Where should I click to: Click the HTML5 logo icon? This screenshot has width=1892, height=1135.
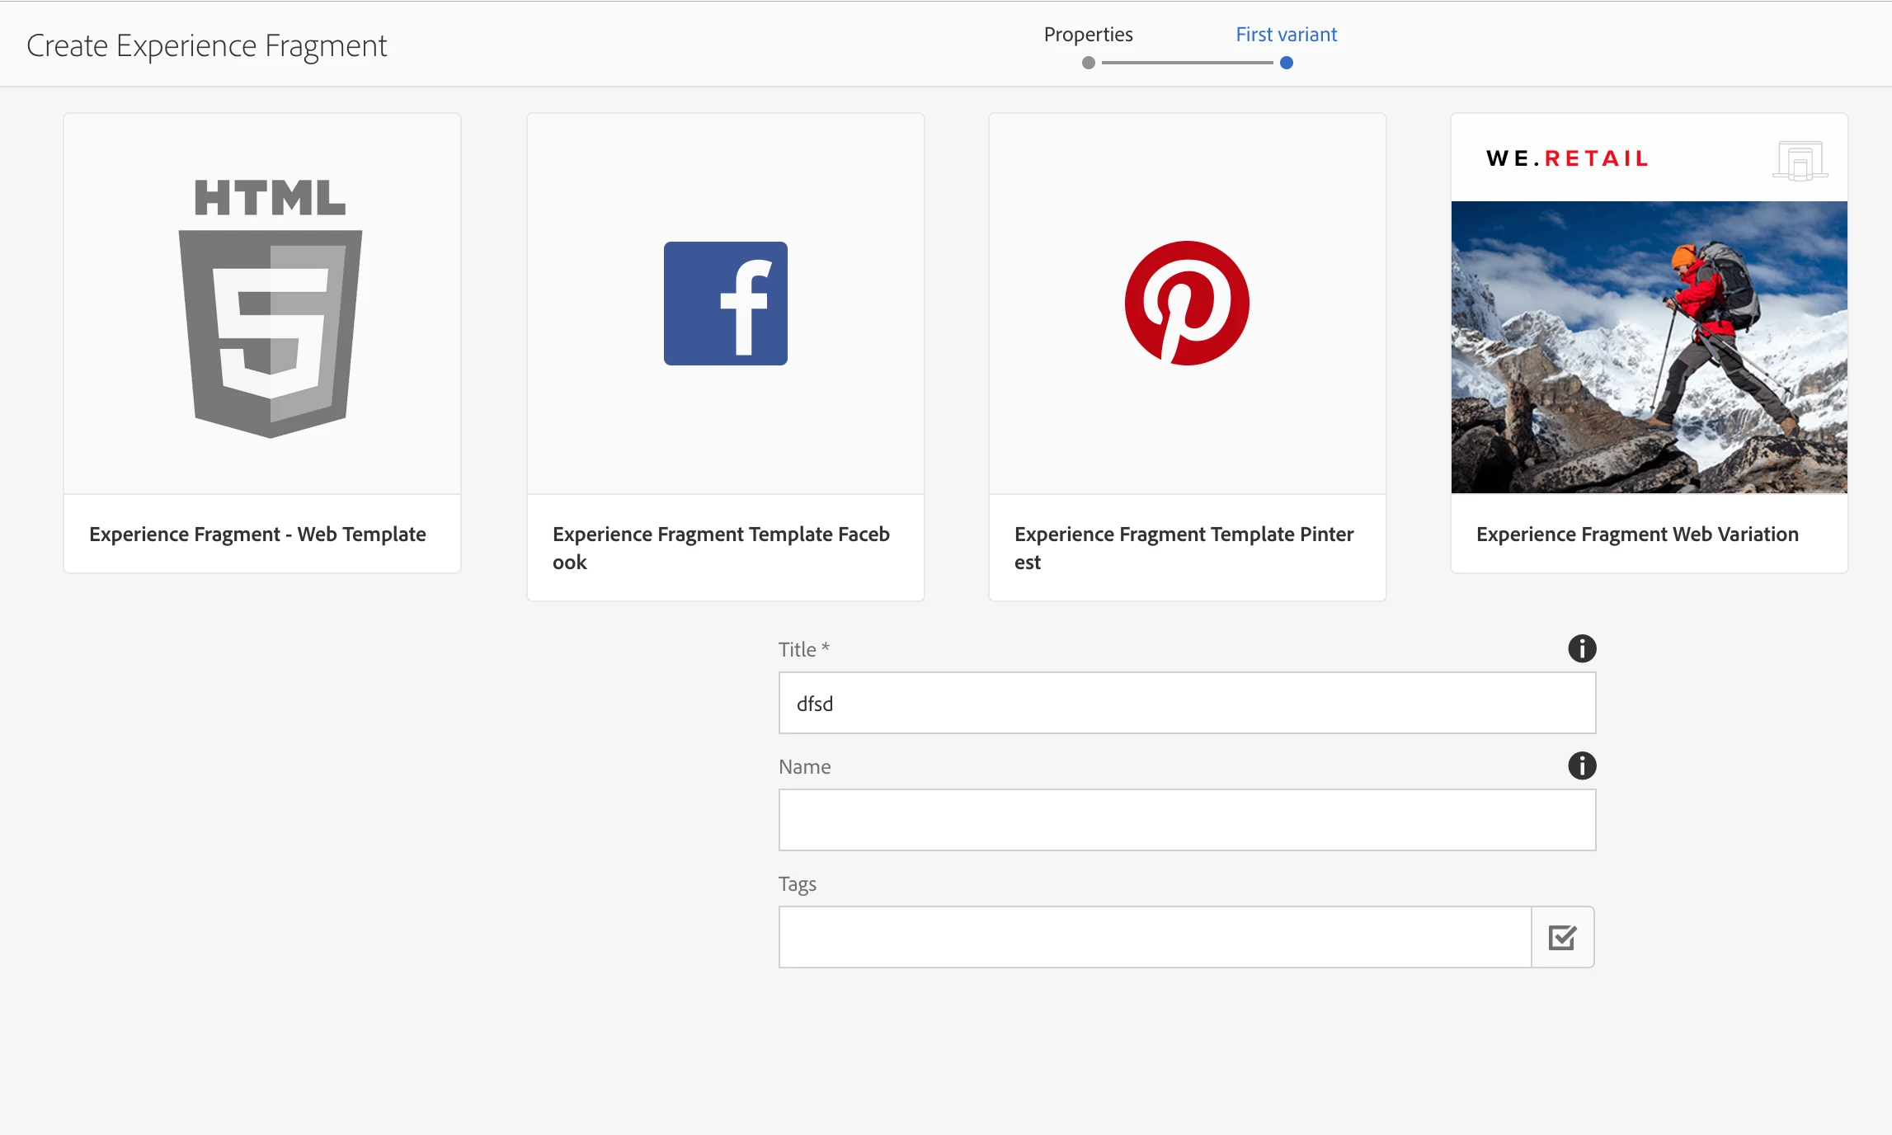pos(271,308)
